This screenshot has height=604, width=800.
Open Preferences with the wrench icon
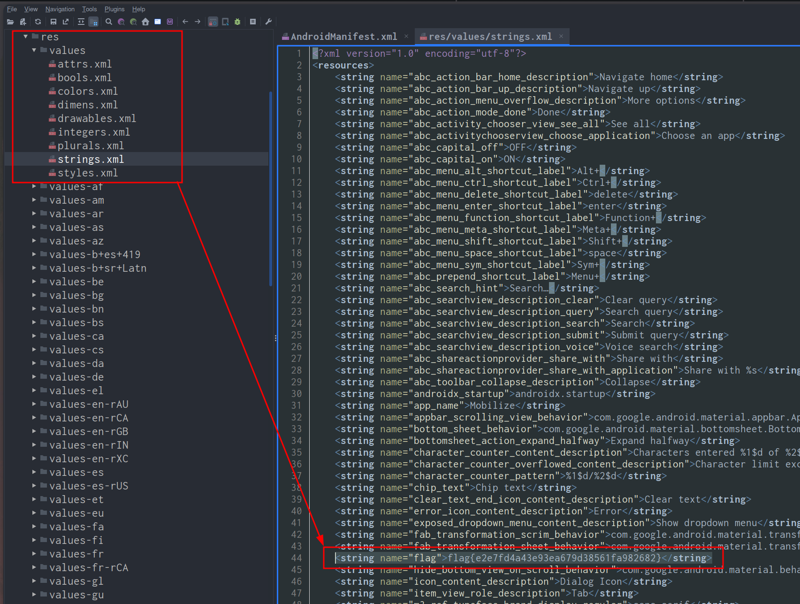coord(268,22)
